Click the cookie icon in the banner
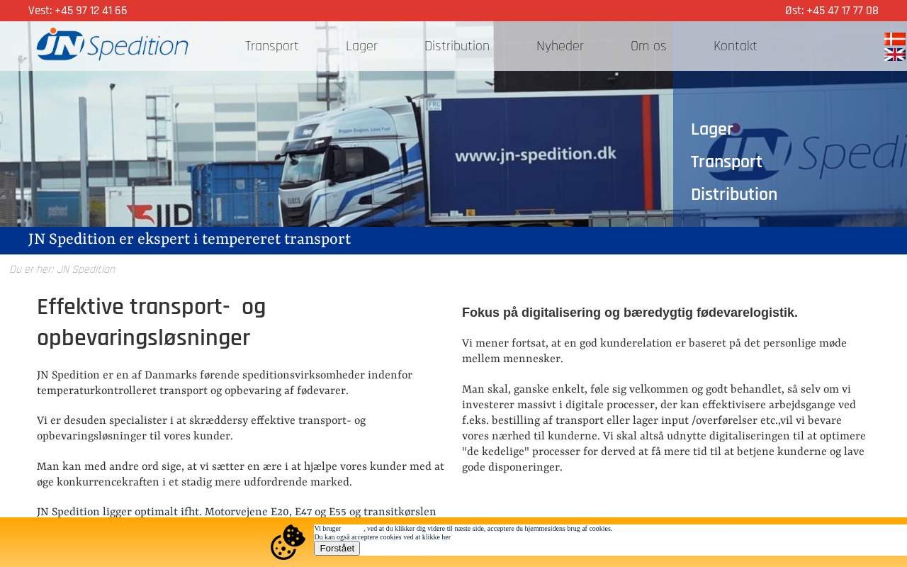 tap(288, 542)
